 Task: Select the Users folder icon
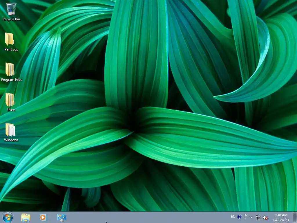tap(10, 100)
